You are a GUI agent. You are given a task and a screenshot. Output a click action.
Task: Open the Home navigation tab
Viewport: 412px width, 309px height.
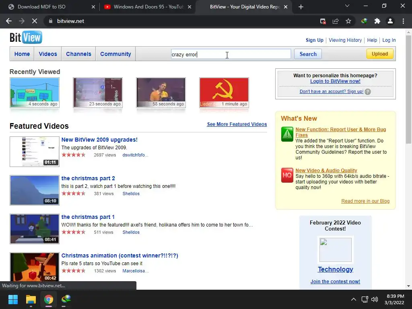(22, 54)
